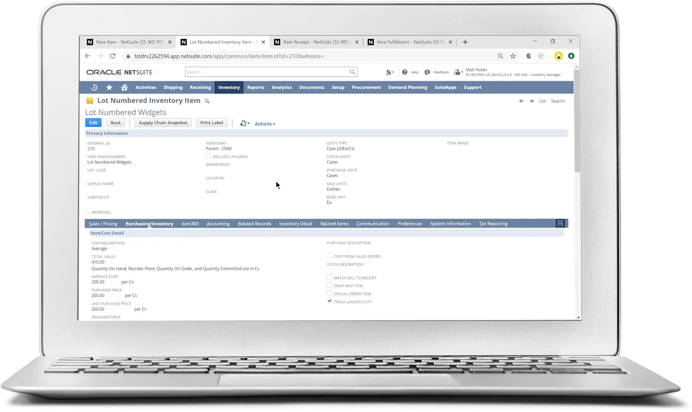Open the Inventory menu
This screenshot has height=412, width=692.
point(229,88)
